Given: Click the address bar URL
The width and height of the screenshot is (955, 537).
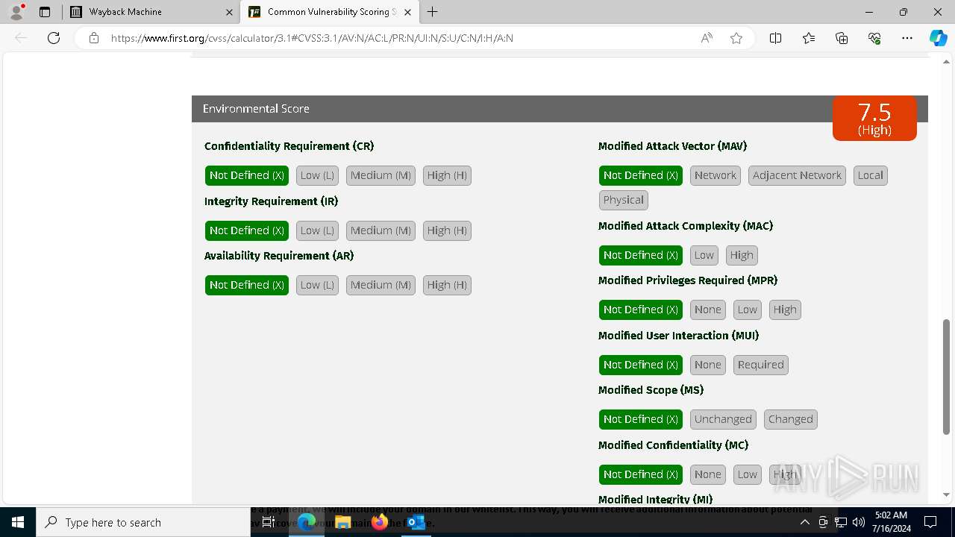Looking at the screenshot, I should [312, 38].
